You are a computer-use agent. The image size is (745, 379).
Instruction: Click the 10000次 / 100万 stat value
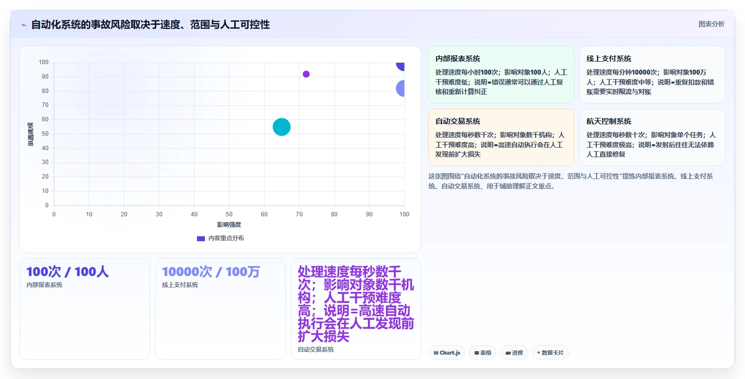tap(211, 272)
